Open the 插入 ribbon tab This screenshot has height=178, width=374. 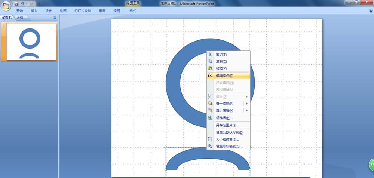pos(34,11)
